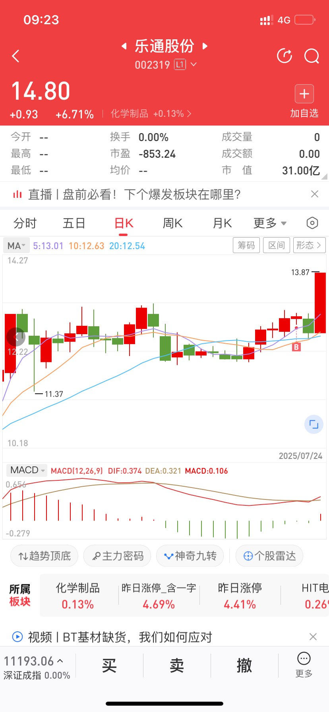The width and height of the screenshot is (329, 712).
Task: Tap 趋势顶底 indicator chip
Action: point(44,555)
